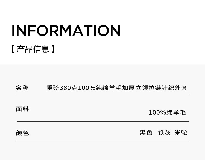
Task: Click the closing bracket after 产品信息
Action: click(x=53, y=49)
